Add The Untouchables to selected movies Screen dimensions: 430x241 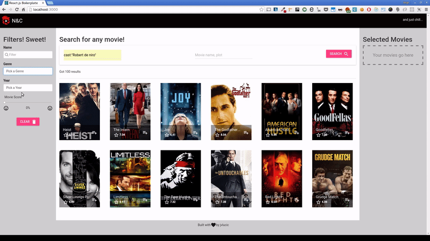tap(246, 200)
